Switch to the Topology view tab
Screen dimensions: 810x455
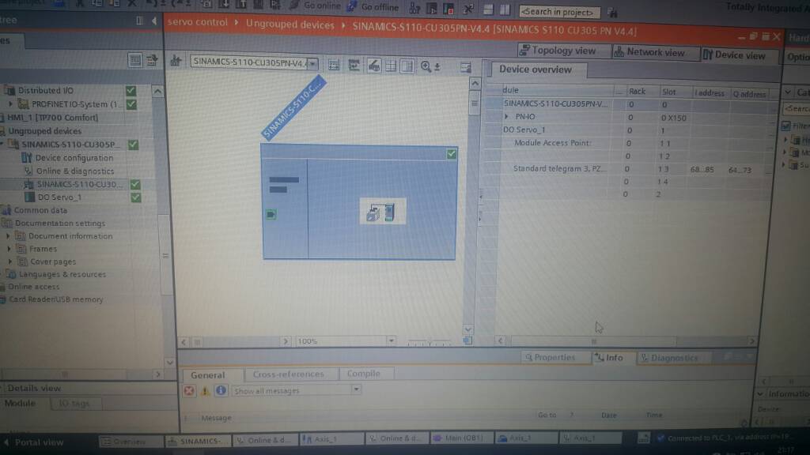[x=558, y=51]
